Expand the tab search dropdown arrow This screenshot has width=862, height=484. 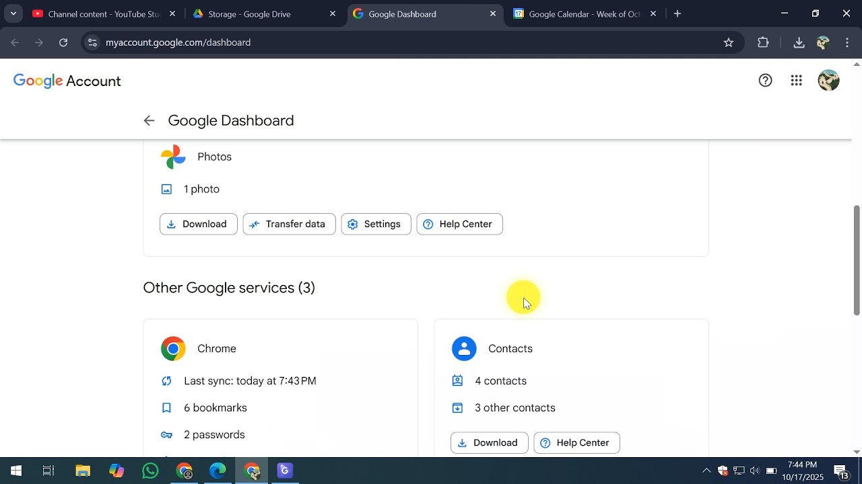click(13, 13)
